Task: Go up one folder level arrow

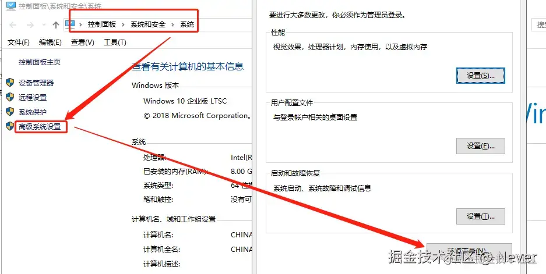Action: click(56, 24)
